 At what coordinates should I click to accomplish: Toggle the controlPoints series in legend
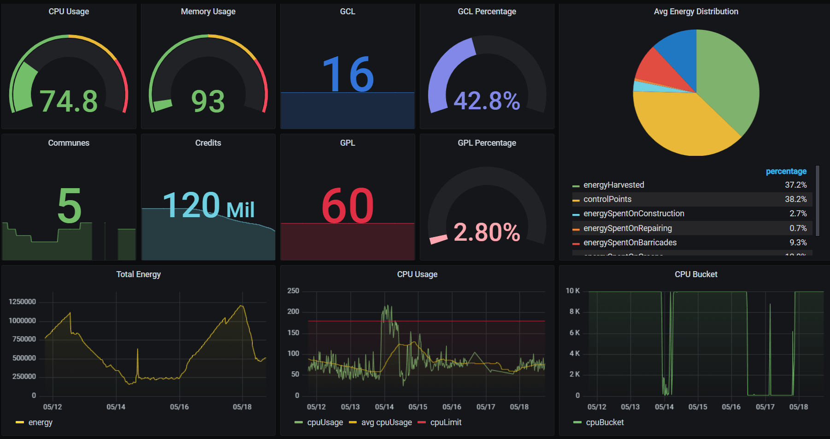point(607,199)
